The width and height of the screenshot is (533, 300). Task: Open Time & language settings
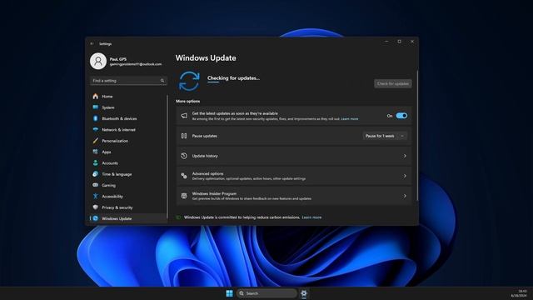coord(128,174)
